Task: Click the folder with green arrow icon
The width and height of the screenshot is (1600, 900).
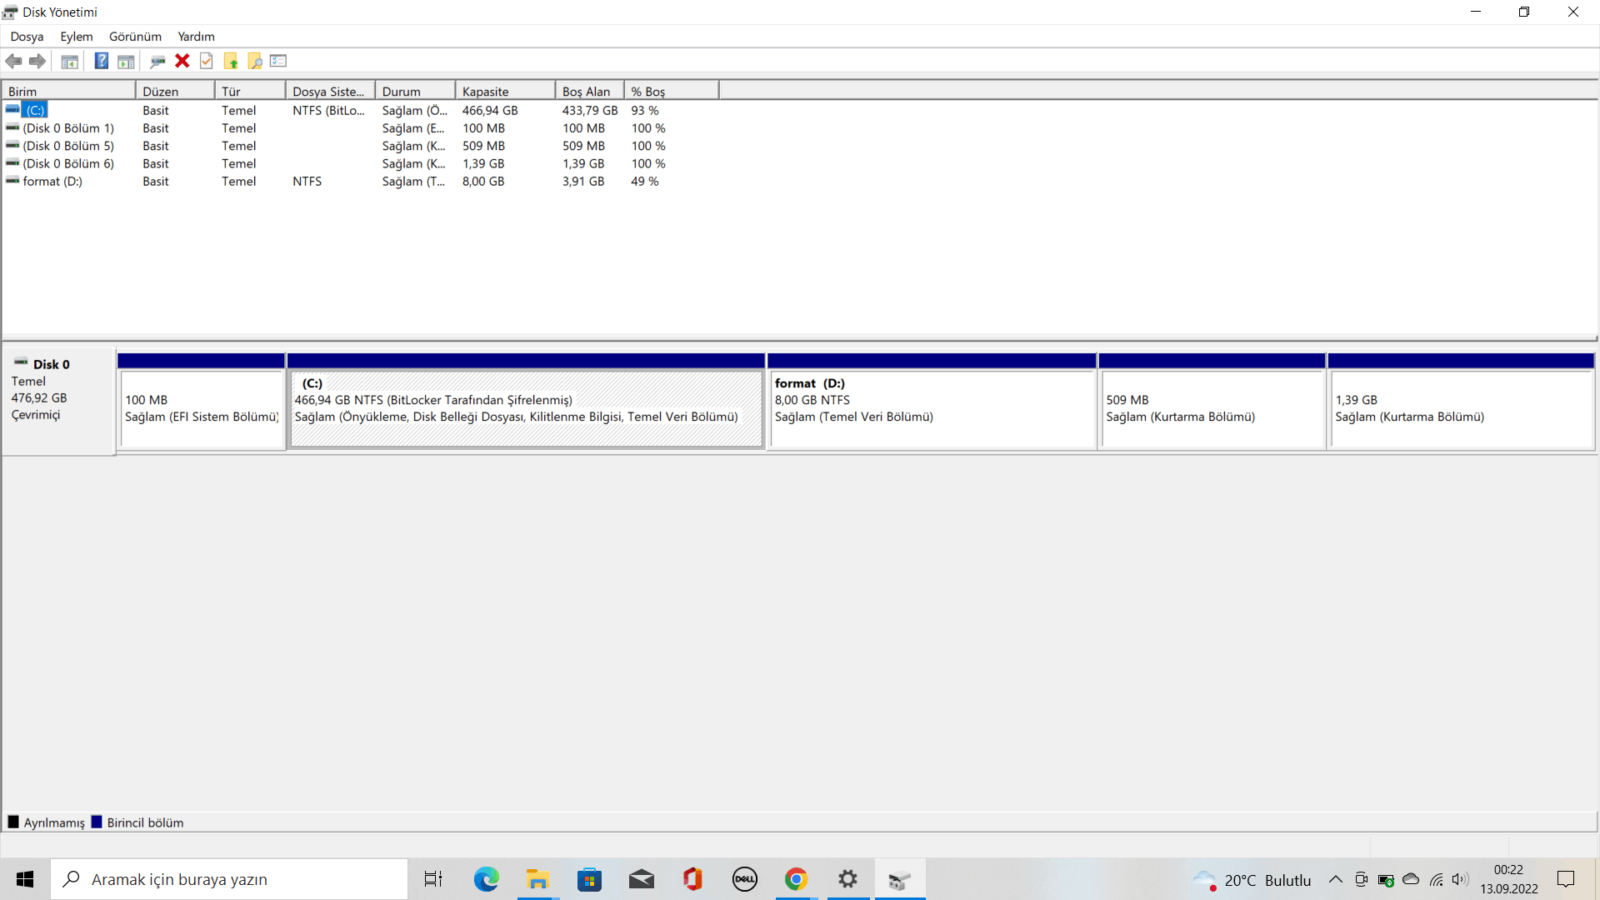Action: pyautogui.click(x=231, y=61)
